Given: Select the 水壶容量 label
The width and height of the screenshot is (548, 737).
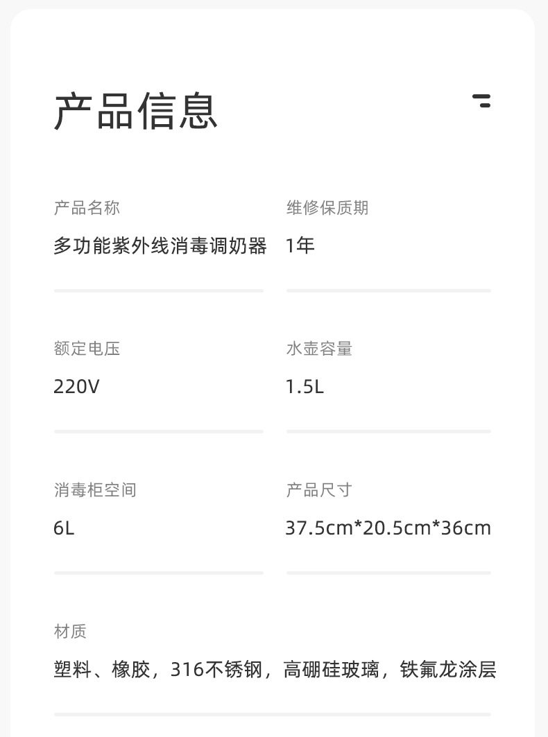Looking at the screenshot, I should tap(319, 349).
